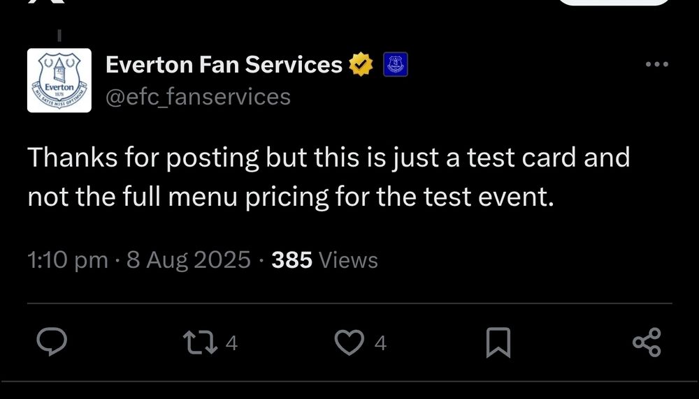Viewport: 699px width, 399px height.
Task: Bookmark this tweet
Action: coord(498,342)
